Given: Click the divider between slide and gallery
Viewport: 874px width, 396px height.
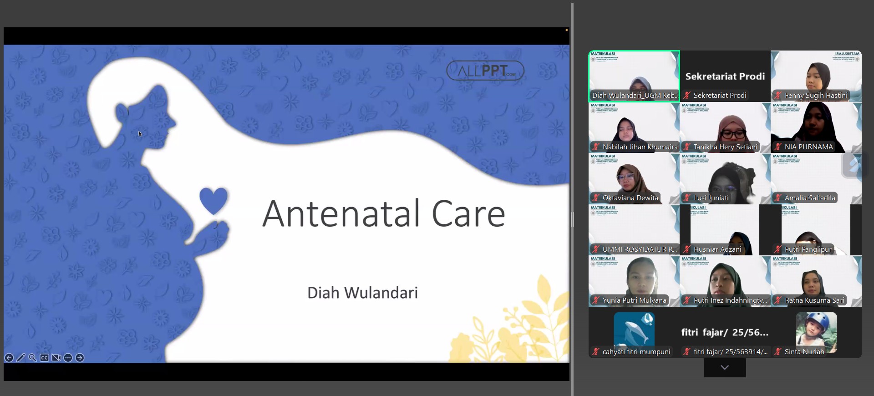Looking at the screenshot, I should (x=572, y=219).
